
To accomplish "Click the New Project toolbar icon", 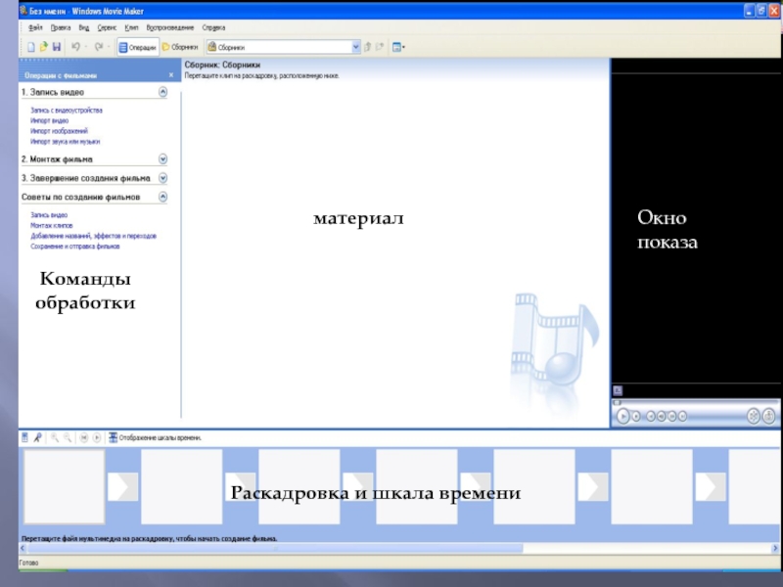I will (x=30, y=46).
